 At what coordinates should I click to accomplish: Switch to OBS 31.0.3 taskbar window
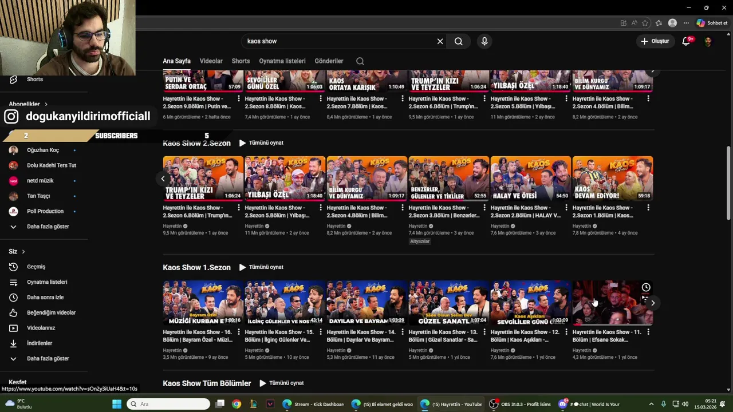click(x=520, y=404)
